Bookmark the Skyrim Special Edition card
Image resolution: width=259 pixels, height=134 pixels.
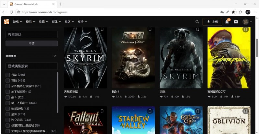(102, 29)
